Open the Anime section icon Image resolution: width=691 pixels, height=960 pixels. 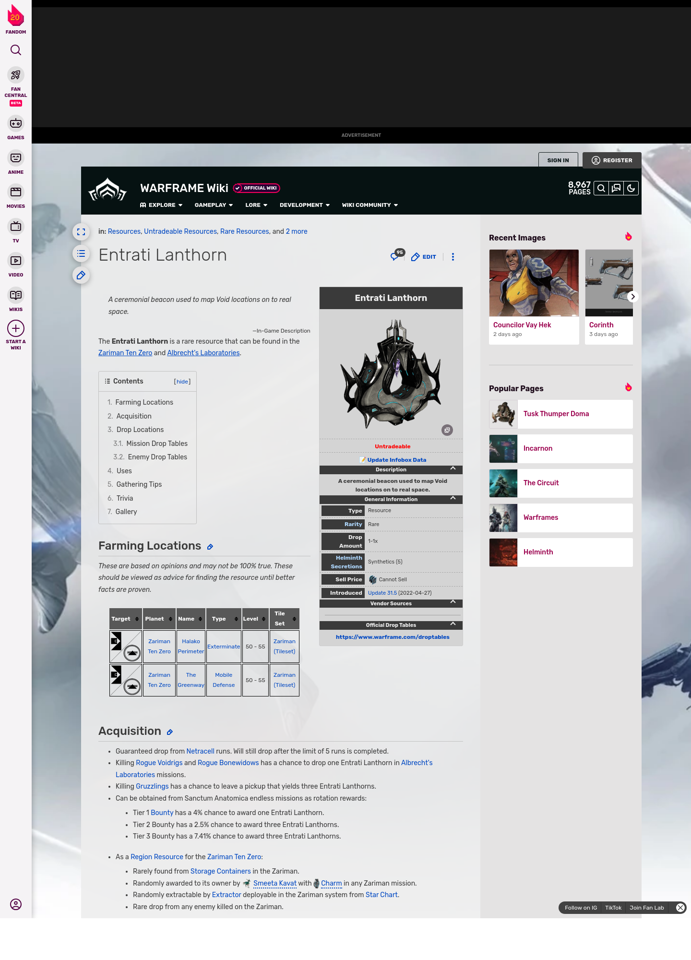pyautogui.click(x=16, y=158)
